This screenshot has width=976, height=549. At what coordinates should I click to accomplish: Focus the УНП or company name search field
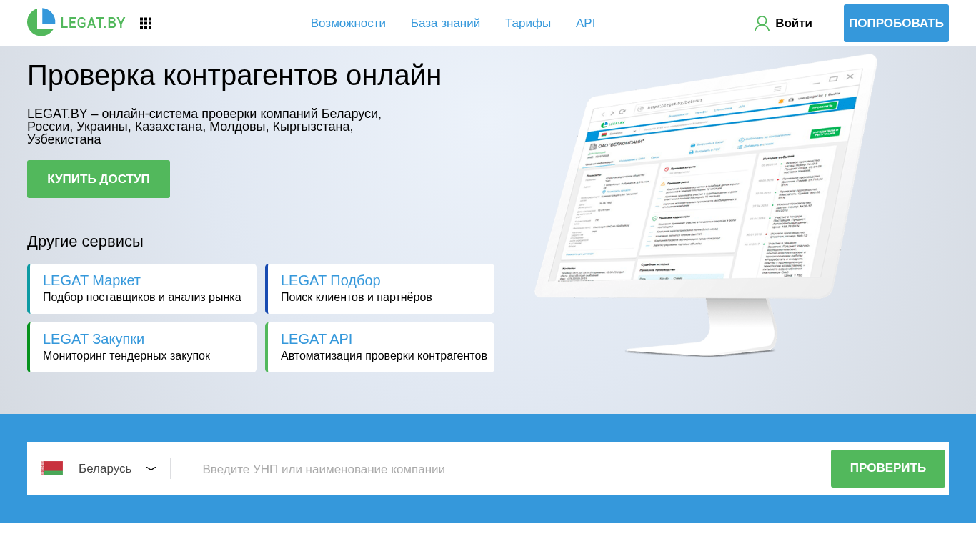(500, 469)
